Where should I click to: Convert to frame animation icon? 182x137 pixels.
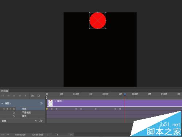[3, 134]
